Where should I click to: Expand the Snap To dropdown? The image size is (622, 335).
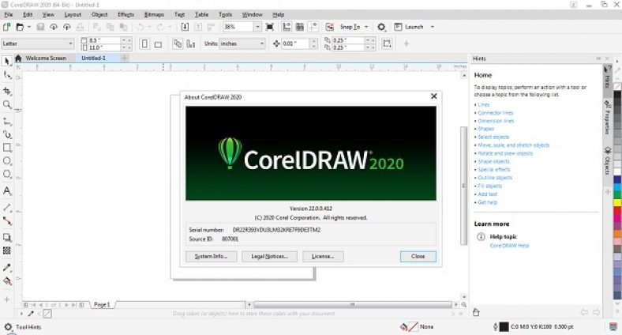pyautogui.click(x=366, y=27)
